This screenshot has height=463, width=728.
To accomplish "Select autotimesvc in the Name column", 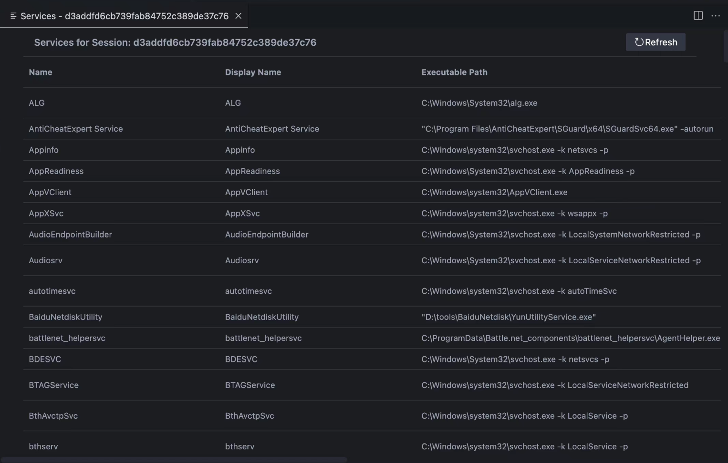I will pos(52,291).
